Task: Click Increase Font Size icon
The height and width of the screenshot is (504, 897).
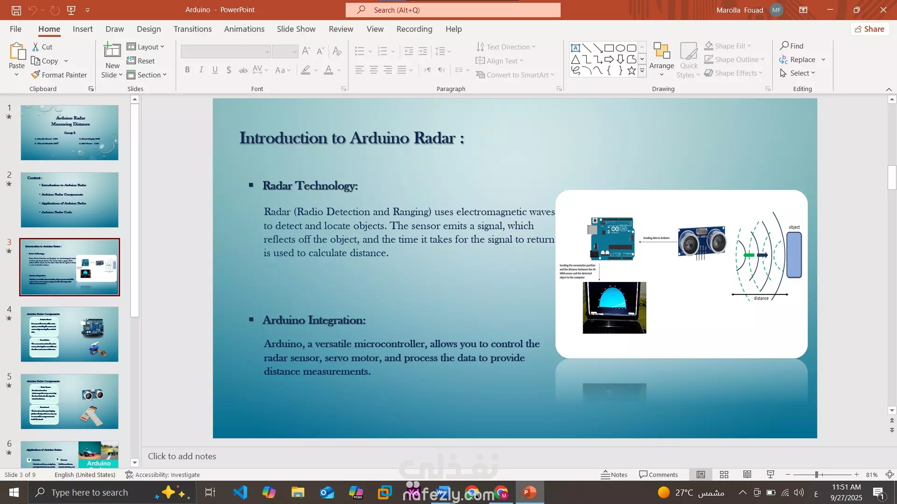Action: [306, 51]
